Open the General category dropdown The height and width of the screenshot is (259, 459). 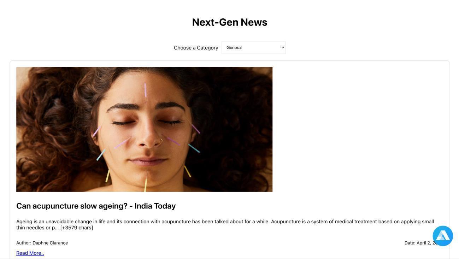pyautogui.click(x=253, y=48)
